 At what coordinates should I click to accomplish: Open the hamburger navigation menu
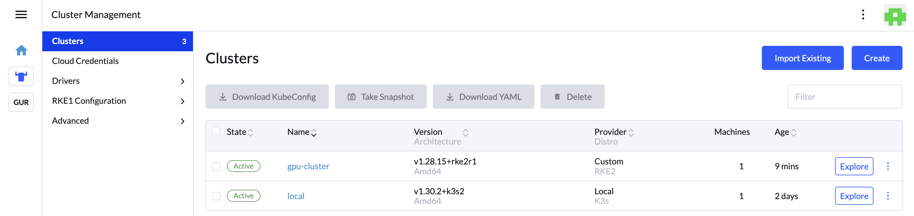pyautogui.click(x=21, y=14)
